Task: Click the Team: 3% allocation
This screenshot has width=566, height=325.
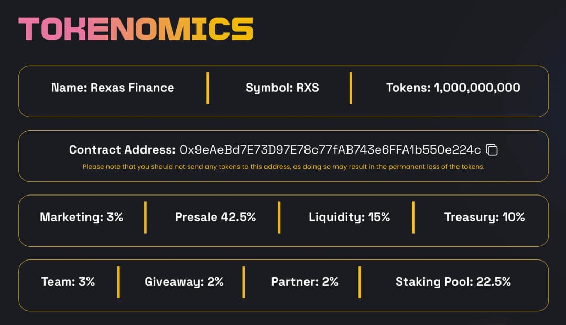Action: coord(68,281)
